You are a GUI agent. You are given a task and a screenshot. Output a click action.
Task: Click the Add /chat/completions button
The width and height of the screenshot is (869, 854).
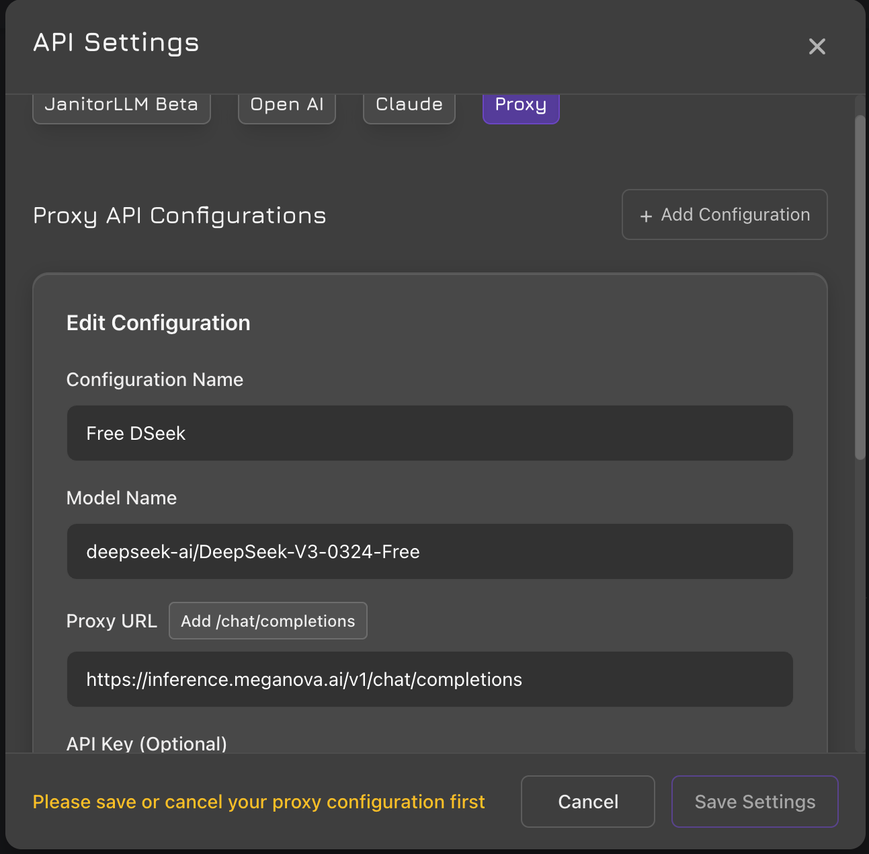point(267,621)
